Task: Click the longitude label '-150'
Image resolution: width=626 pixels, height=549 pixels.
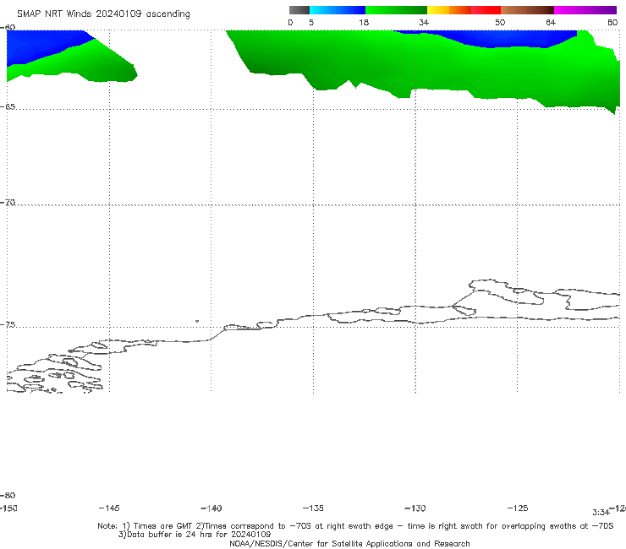Action: pos(8,508)
